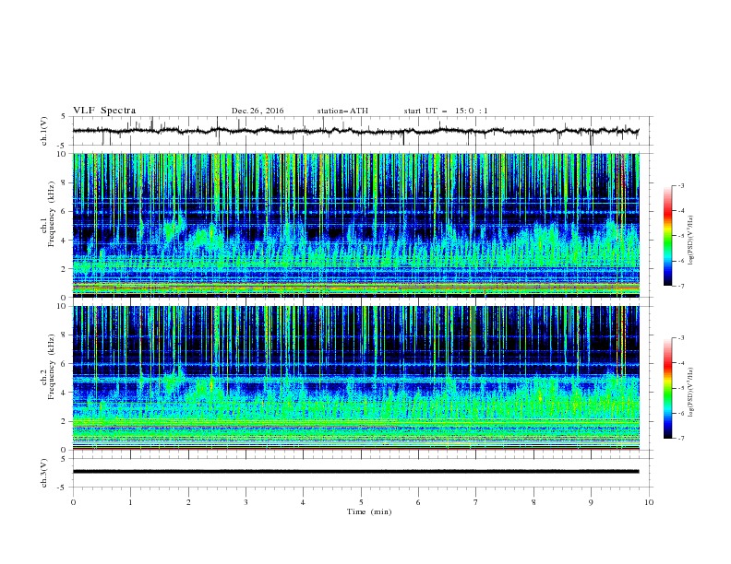Click the "Time (min)" axis label

coord(369,511)
